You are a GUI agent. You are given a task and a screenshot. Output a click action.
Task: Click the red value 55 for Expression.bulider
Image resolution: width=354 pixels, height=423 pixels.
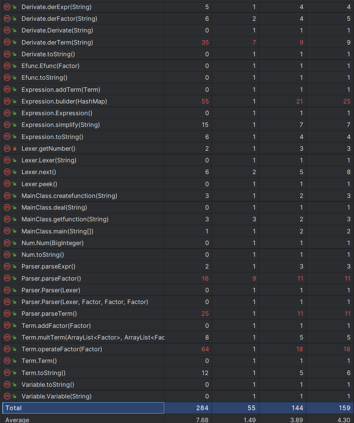coord(205,101)
